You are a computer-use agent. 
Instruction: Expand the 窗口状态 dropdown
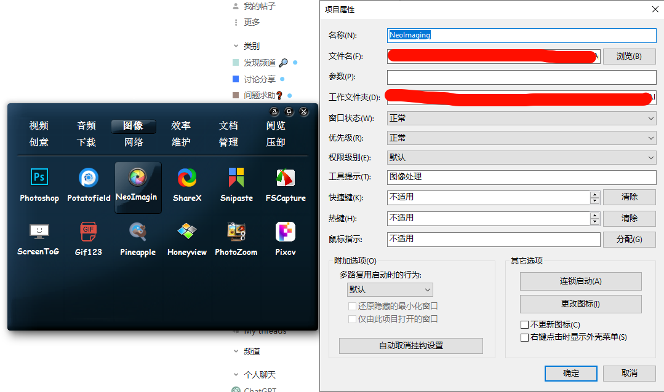click(x=521, y=118)
